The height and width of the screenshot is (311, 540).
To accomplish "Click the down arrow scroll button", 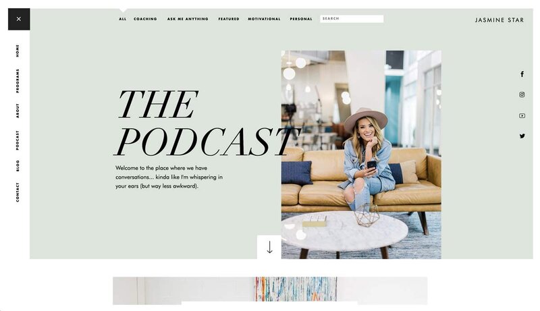I will 269,247.
